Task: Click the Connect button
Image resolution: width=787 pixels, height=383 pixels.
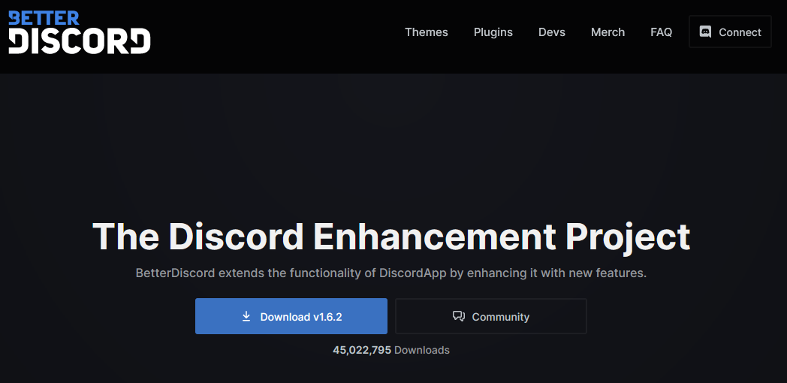Action: pyautogui.click(x=730, y=32)
